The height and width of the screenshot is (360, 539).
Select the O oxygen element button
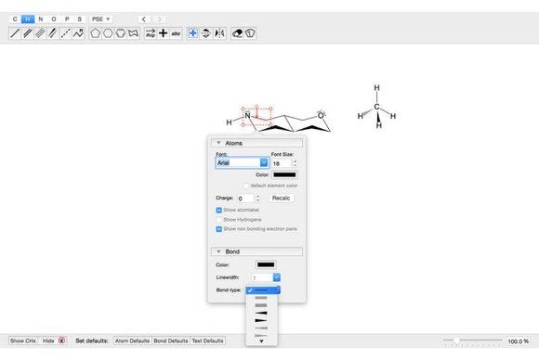(54, 19)
